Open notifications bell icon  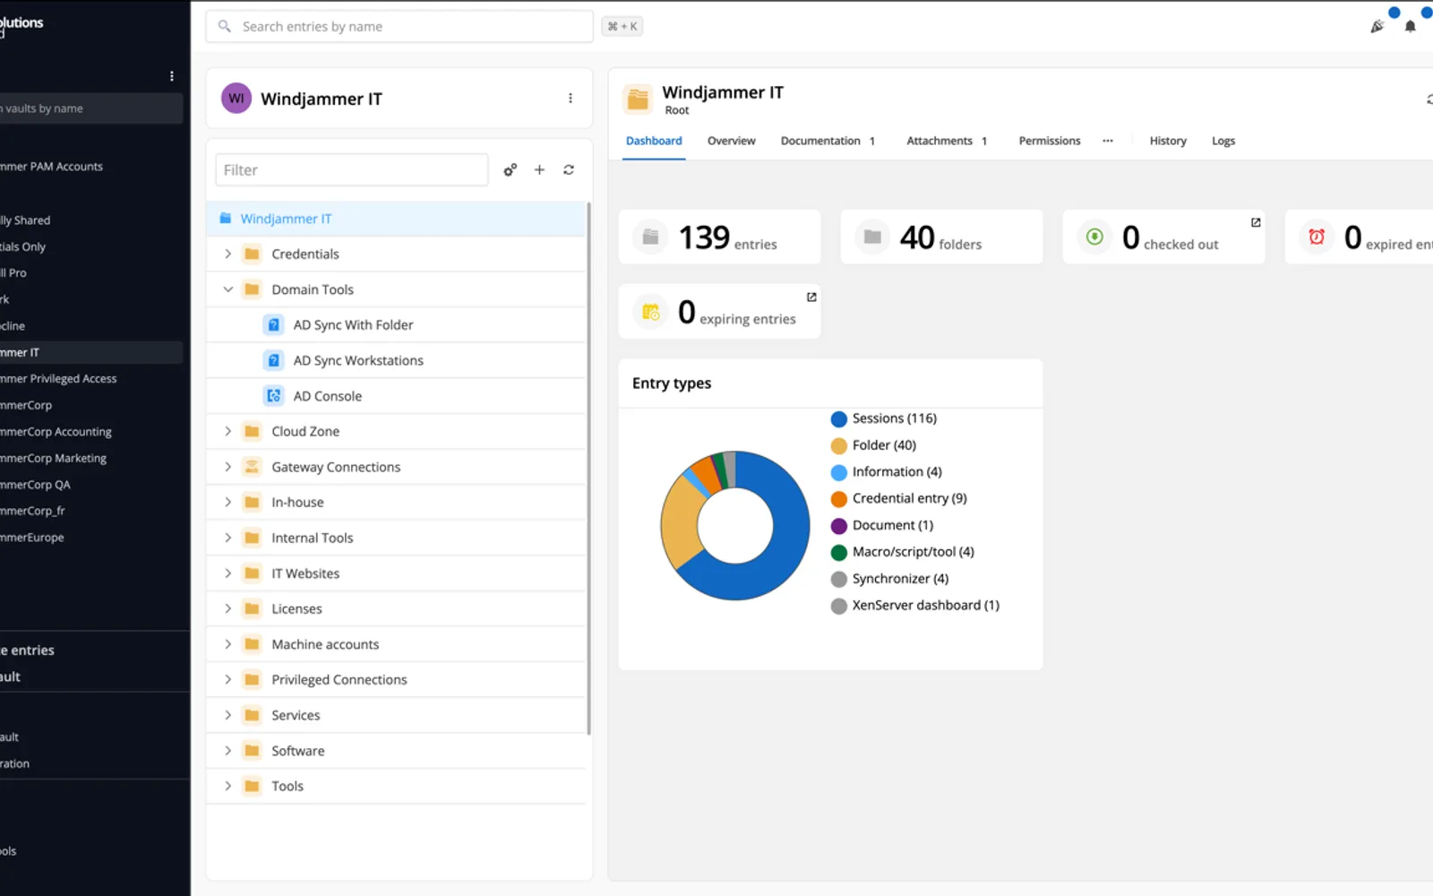click(1411, 27)
